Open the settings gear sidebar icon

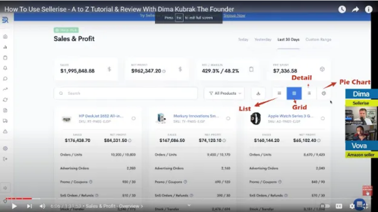pos(5,149)
